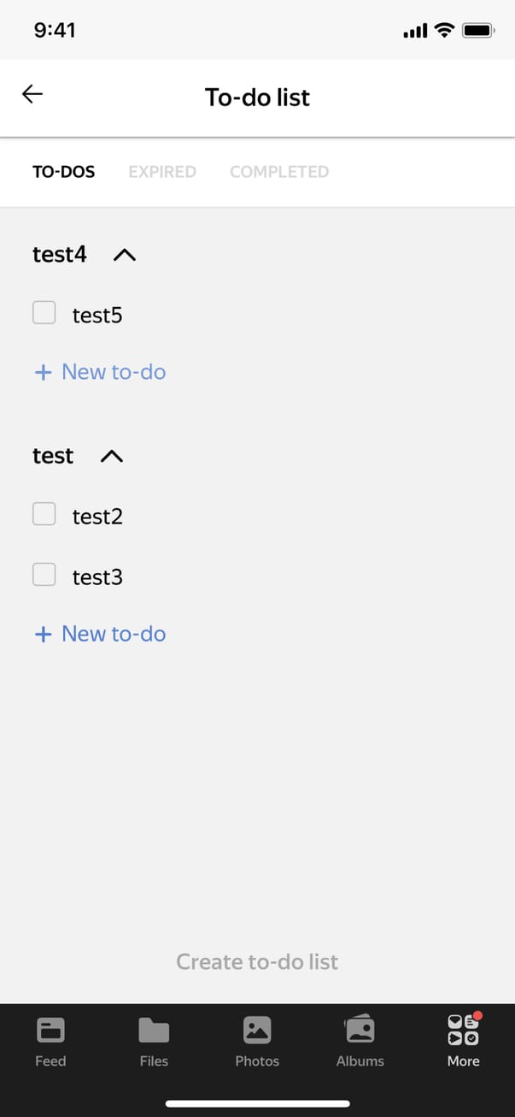Collapse the test4 list chevron

(125, 255)
